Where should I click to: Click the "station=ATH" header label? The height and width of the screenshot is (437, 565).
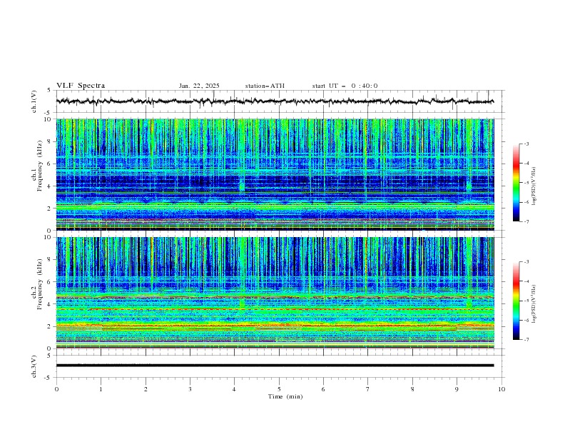(265, 86)
